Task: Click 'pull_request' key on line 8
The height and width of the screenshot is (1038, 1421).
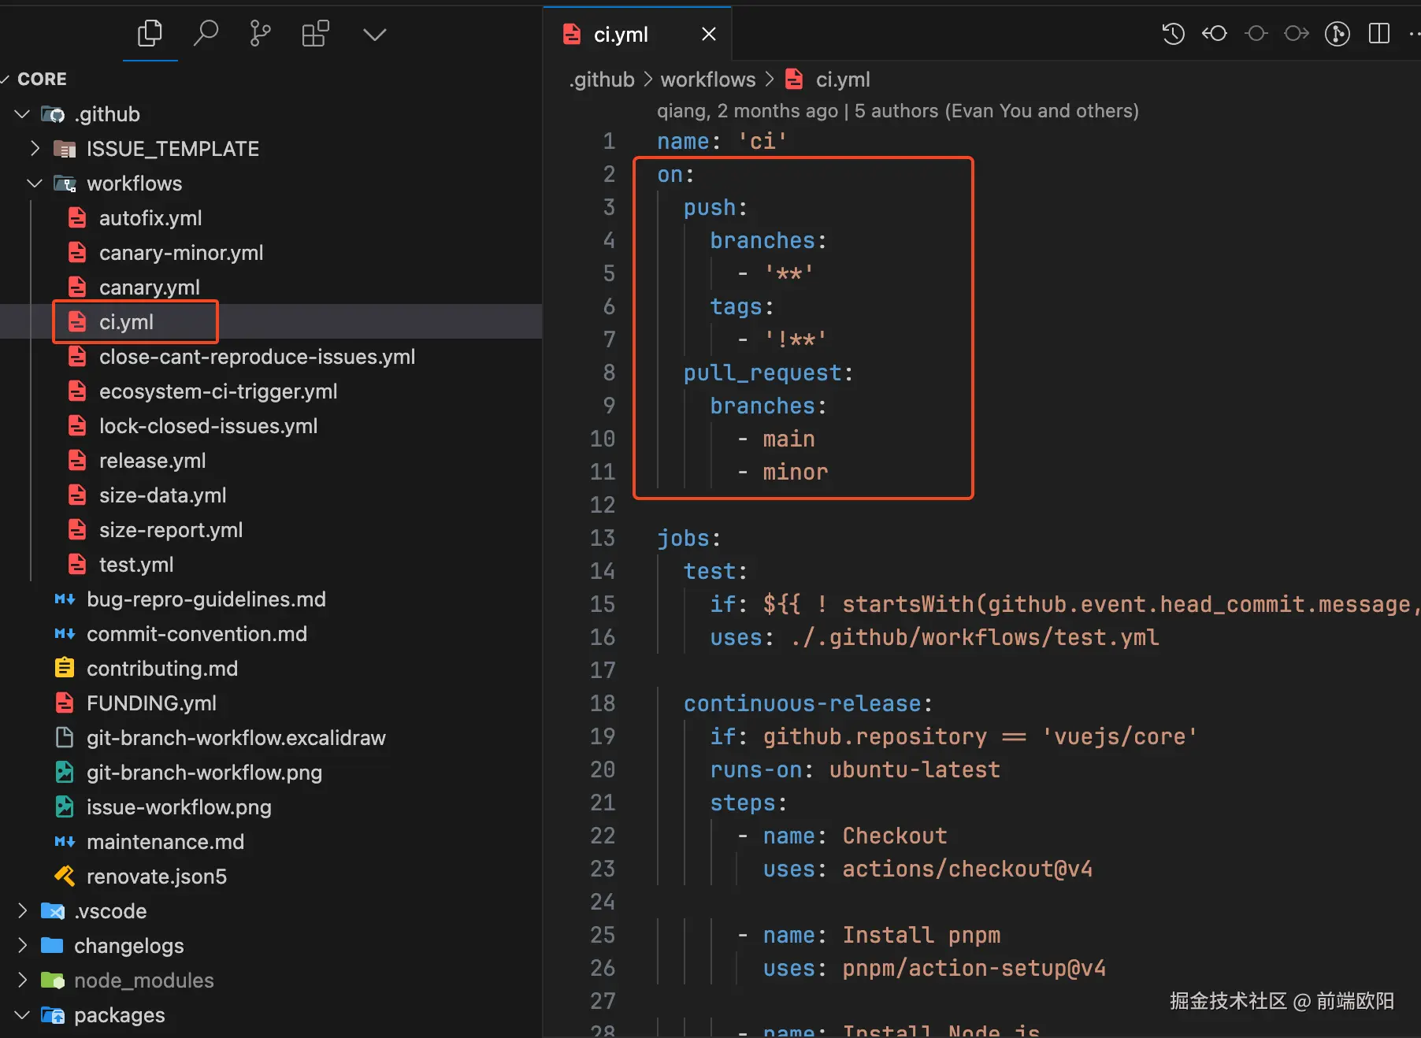Action: 762,373
